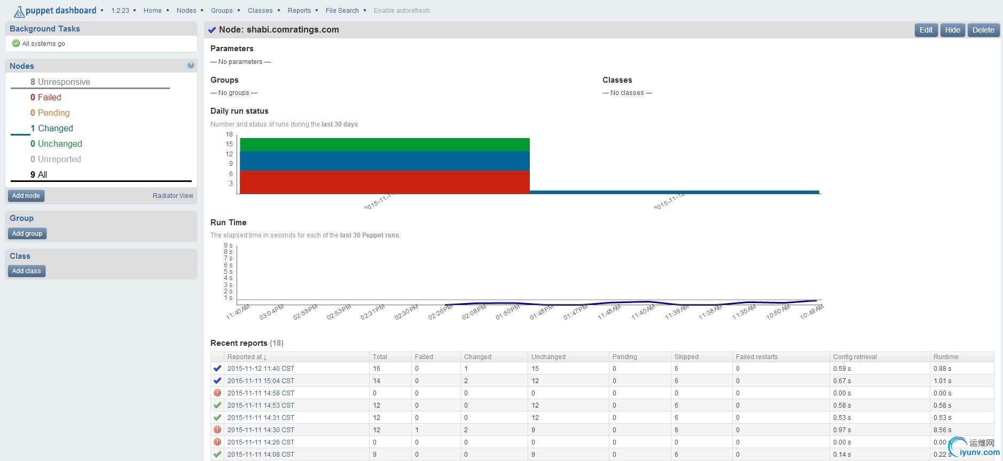Open the Reports menu item
Viewport: 1003px width, 461px height.
click(299, 11)
